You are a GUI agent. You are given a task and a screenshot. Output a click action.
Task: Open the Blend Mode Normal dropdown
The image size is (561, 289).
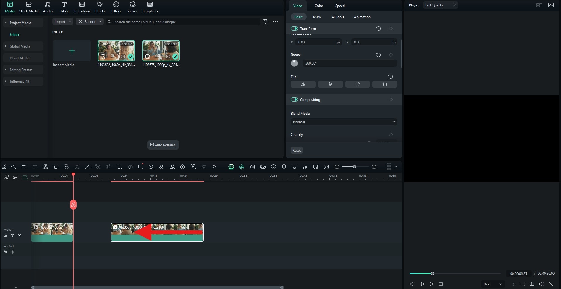(x=344, y=122)
